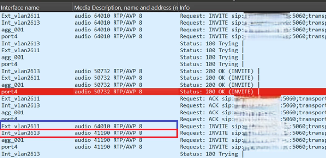Select agg_001 INVITE row with audio 41190
This screenshot has width=326, height=158.
tap(163, 140)
